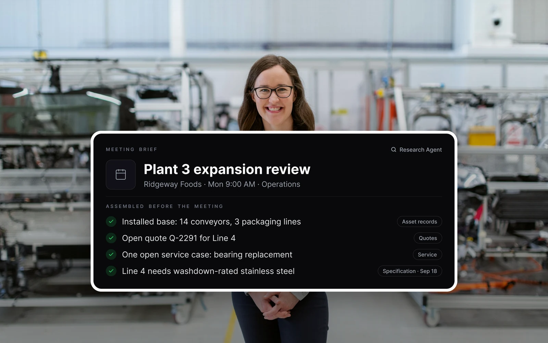The height and width of the screenshot is (343, 548).
Task: Open the Quotes source tag
Action: (428, 238)
